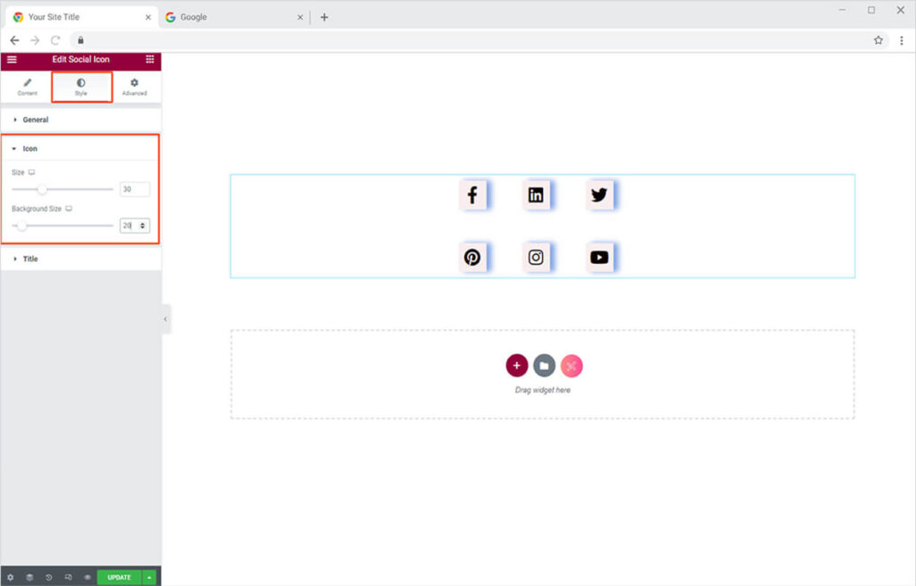This screenshot has width=916, height=586.
Task: Click the green Update button
Action: (119, 577)
